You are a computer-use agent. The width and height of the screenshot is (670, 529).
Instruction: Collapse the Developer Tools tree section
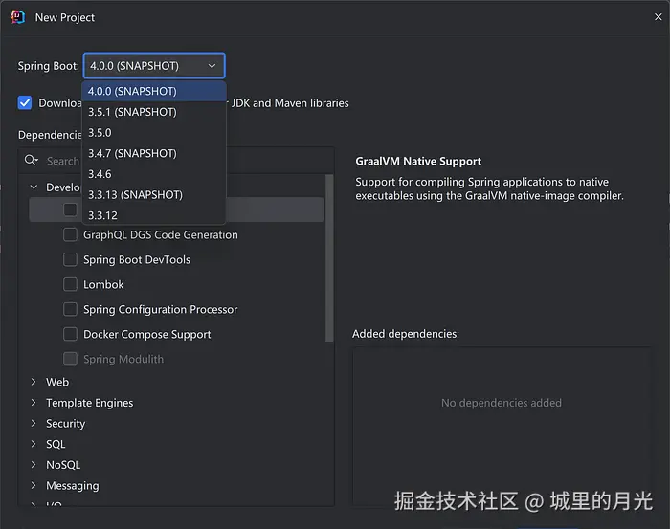click(33, 187)
